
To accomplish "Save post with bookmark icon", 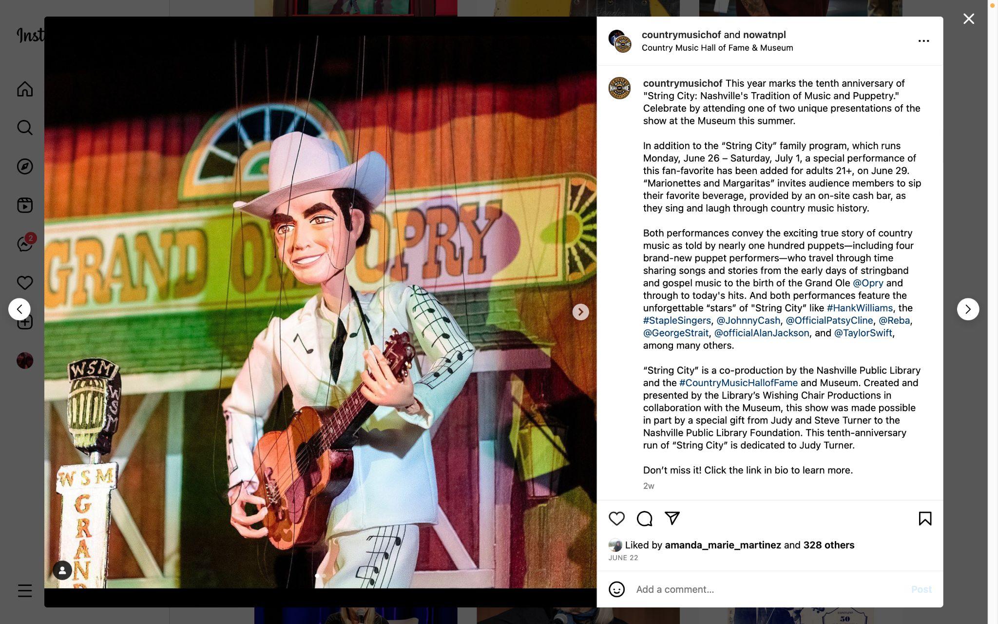I will 925,519.
